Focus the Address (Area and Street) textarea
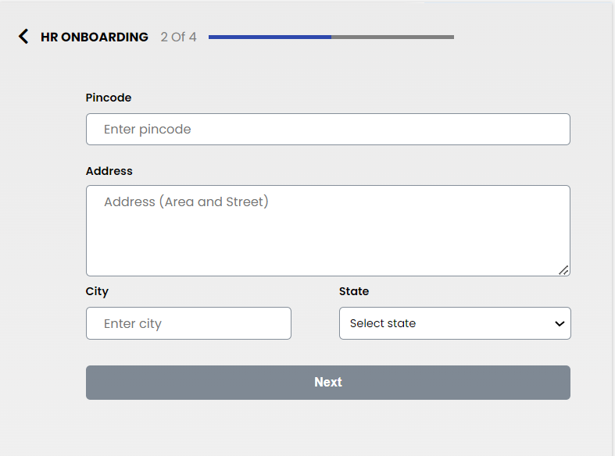 click(328, 231)
